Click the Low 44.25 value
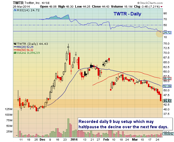 (x=83, y=6)
